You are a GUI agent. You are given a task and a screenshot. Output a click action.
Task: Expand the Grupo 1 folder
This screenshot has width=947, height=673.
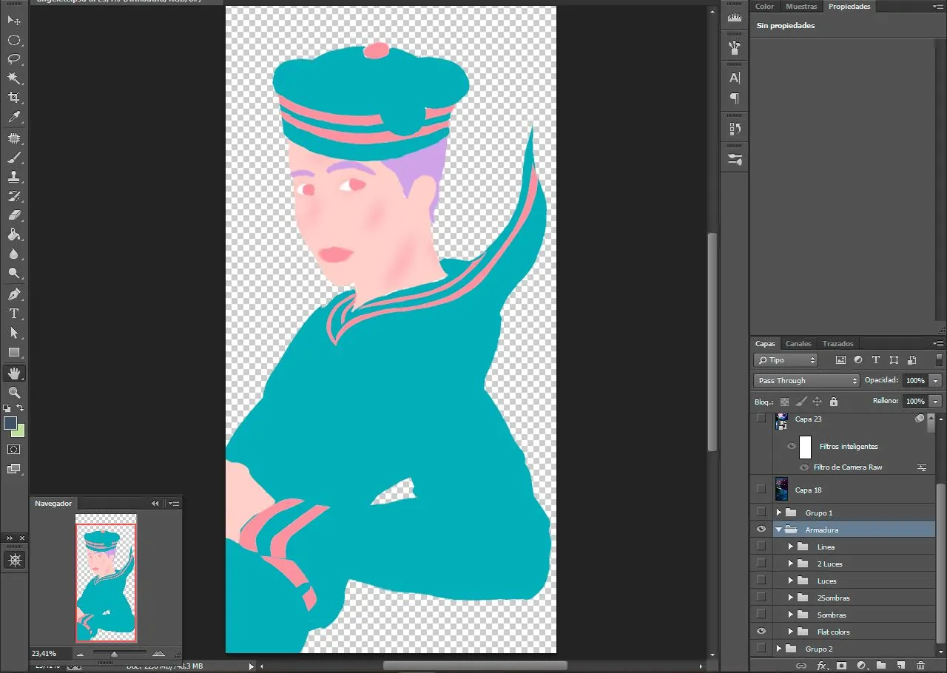click(x=778, y=513)
